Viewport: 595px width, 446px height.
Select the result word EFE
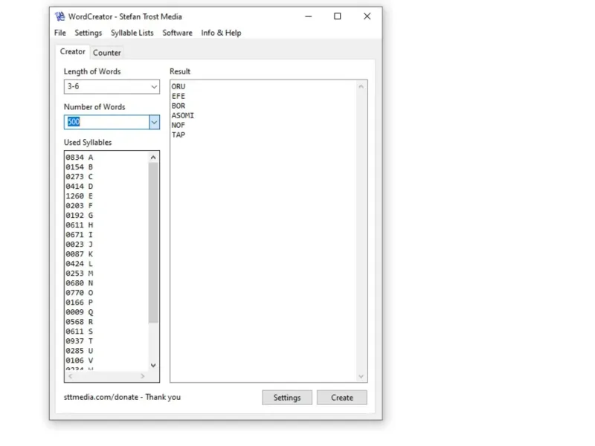(178, 97)
